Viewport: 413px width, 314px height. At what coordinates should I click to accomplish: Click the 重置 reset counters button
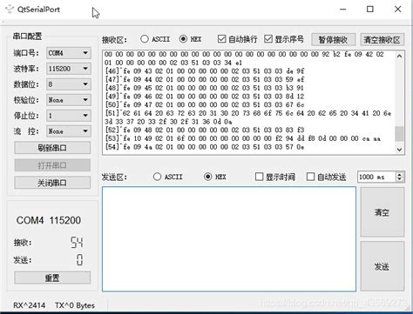click(x=52, y=277)
